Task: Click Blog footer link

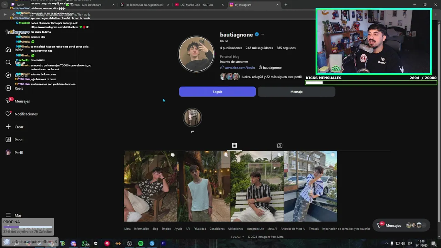Action: (x=155, y=229)
